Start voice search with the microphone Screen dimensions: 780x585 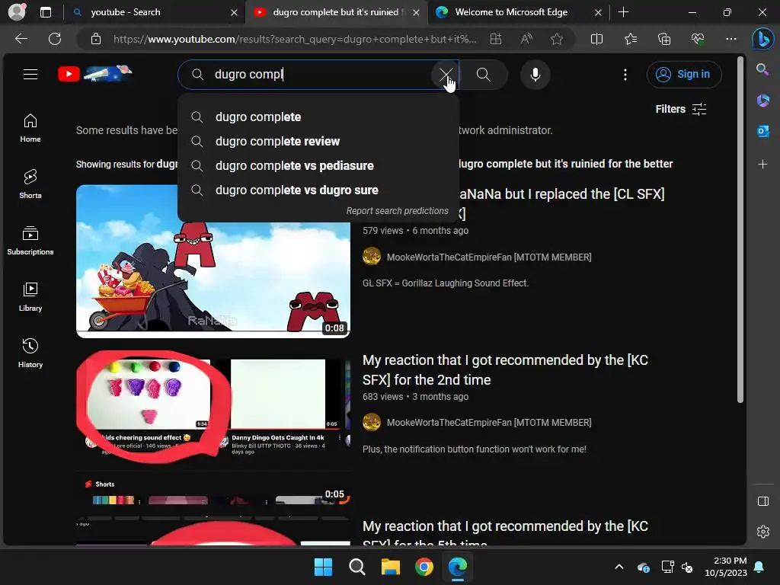pos(535,75)
